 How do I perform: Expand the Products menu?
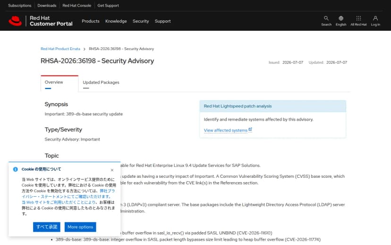pyautogui.click(x=91, y=21)
